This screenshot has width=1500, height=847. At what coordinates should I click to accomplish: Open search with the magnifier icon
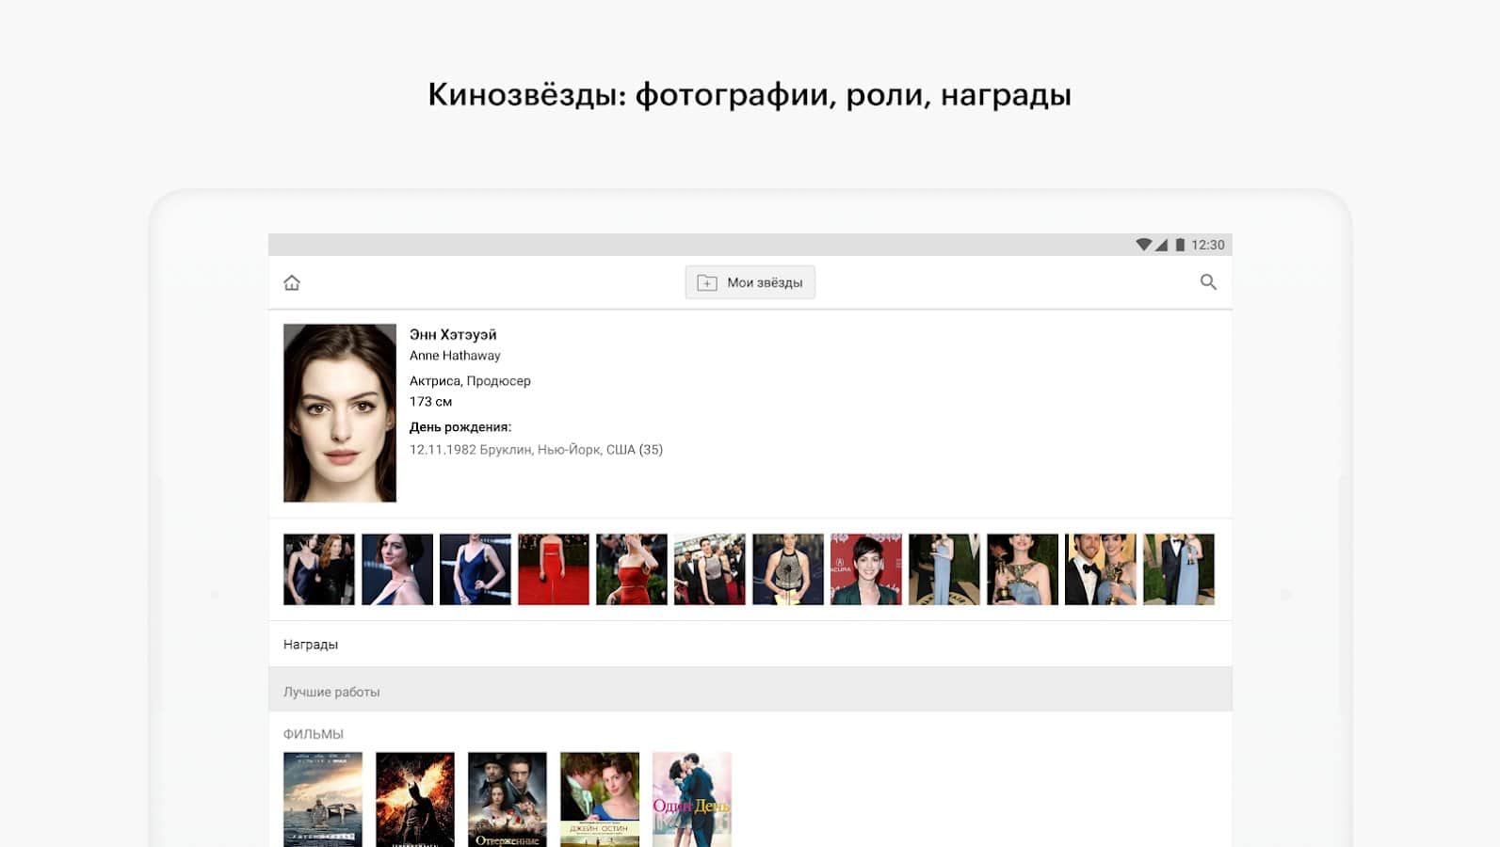pos(1208,282)
